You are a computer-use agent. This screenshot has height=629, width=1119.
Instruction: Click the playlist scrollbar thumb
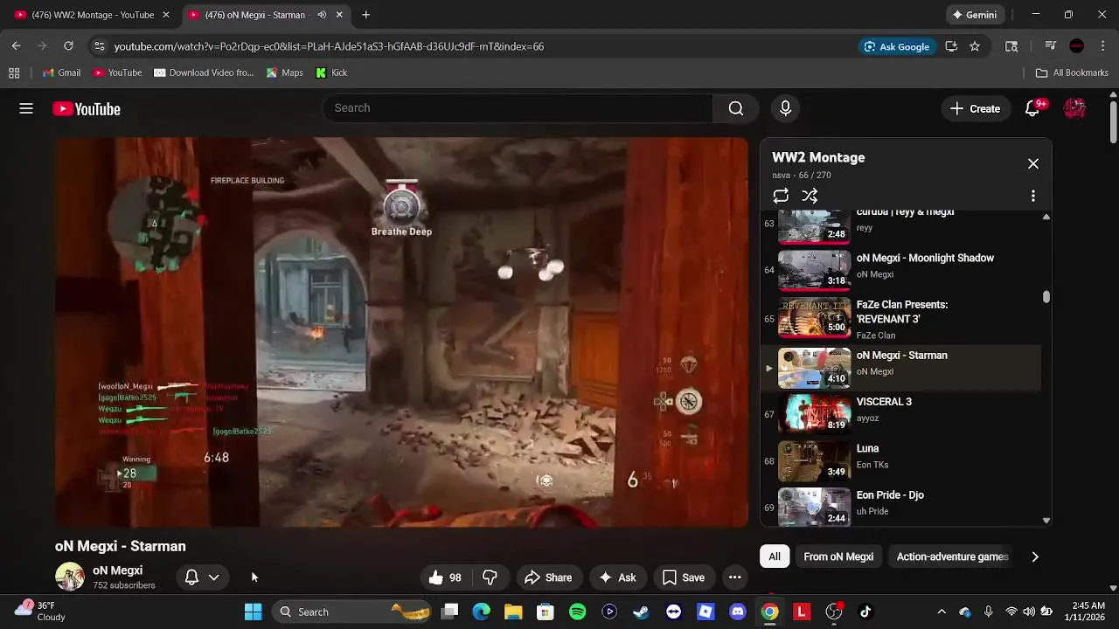[1046, 297]
